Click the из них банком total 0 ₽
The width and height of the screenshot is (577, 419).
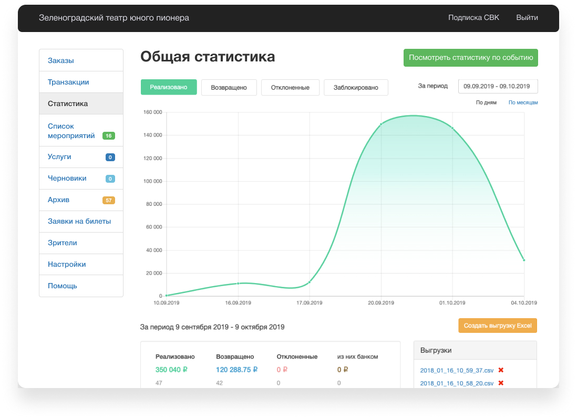click(343, 370)
